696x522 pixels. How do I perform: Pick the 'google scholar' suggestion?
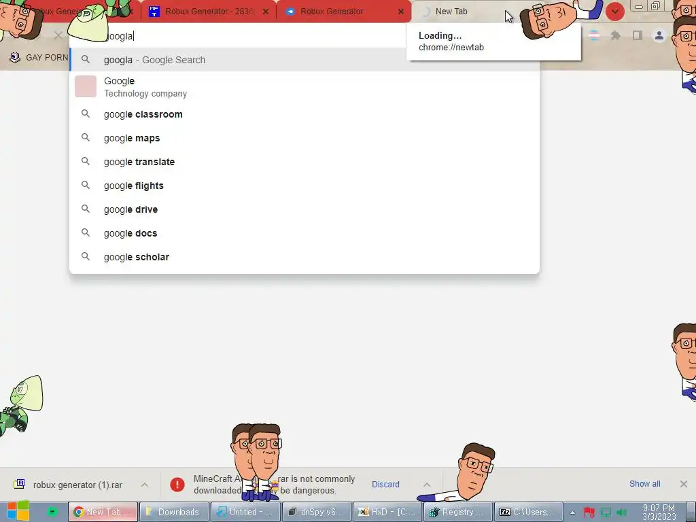tap(304, 257)
